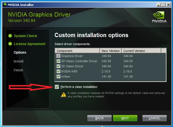
Task: Minimize the NVIDIA Installer window
Action: tap(158, 5)
